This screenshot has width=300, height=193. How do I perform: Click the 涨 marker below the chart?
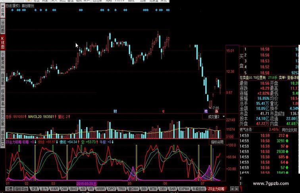[216, 111]
